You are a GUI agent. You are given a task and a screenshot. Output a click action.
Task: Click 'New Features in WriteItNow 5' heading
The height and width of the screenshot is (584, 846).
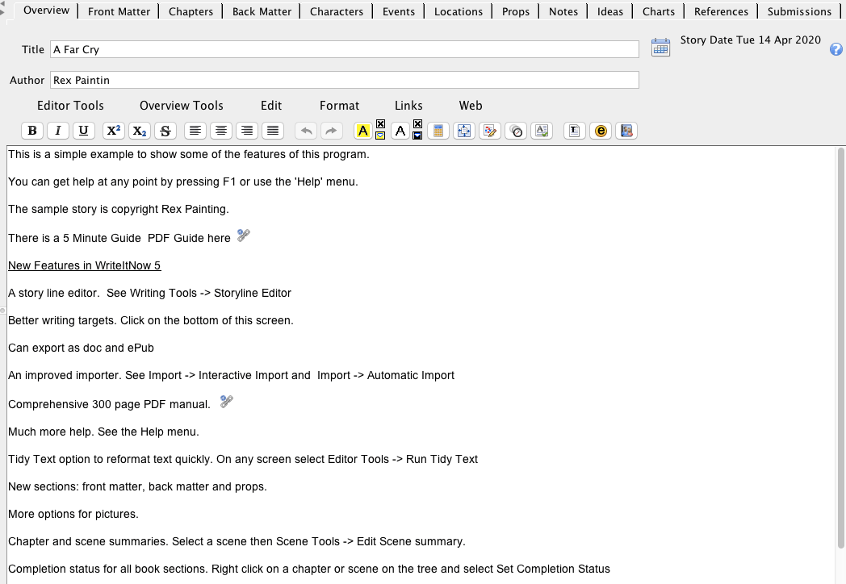coord(84,265)
